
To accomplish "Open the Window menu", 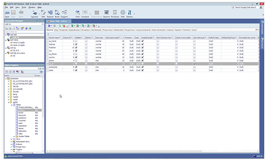I will [32, 7].
